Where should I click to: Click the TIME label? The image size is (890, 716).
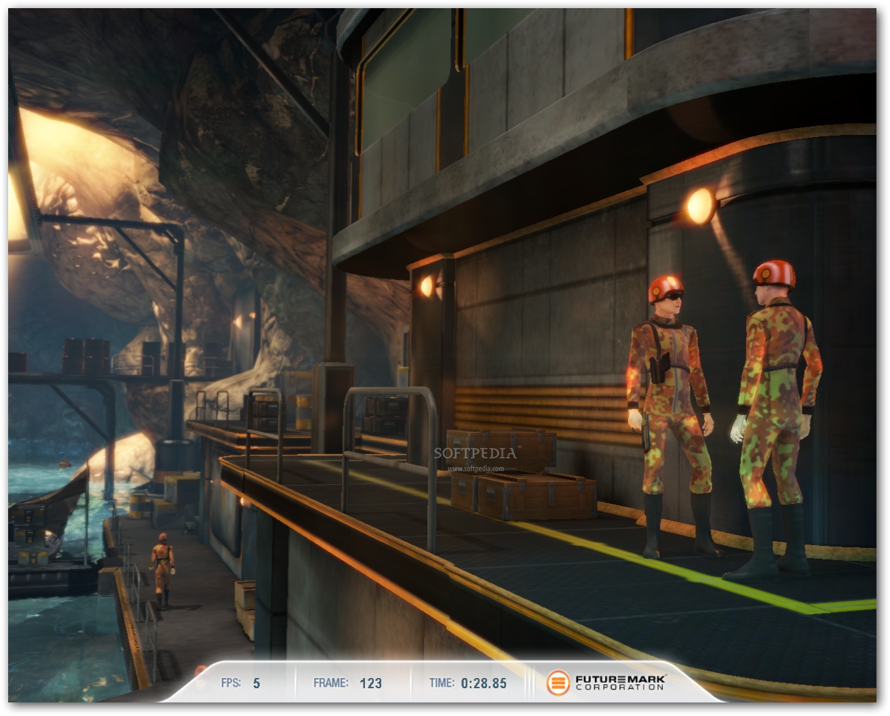(442, 683)
